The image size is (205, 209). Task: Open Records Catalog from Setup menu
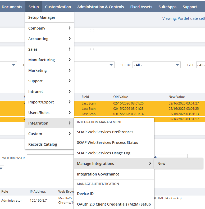click(x=49, y=144)
